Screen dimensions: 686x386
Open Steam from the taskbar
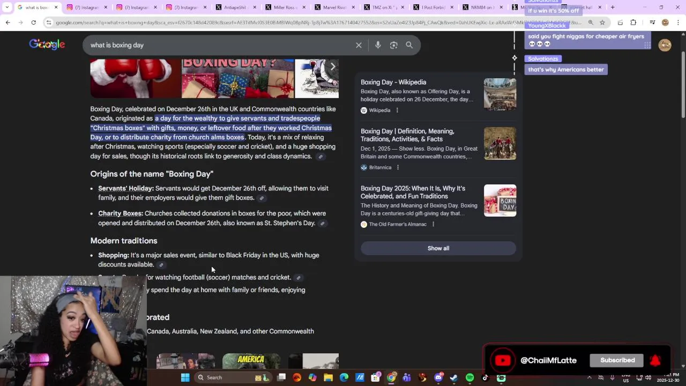(x=454, y=377)
